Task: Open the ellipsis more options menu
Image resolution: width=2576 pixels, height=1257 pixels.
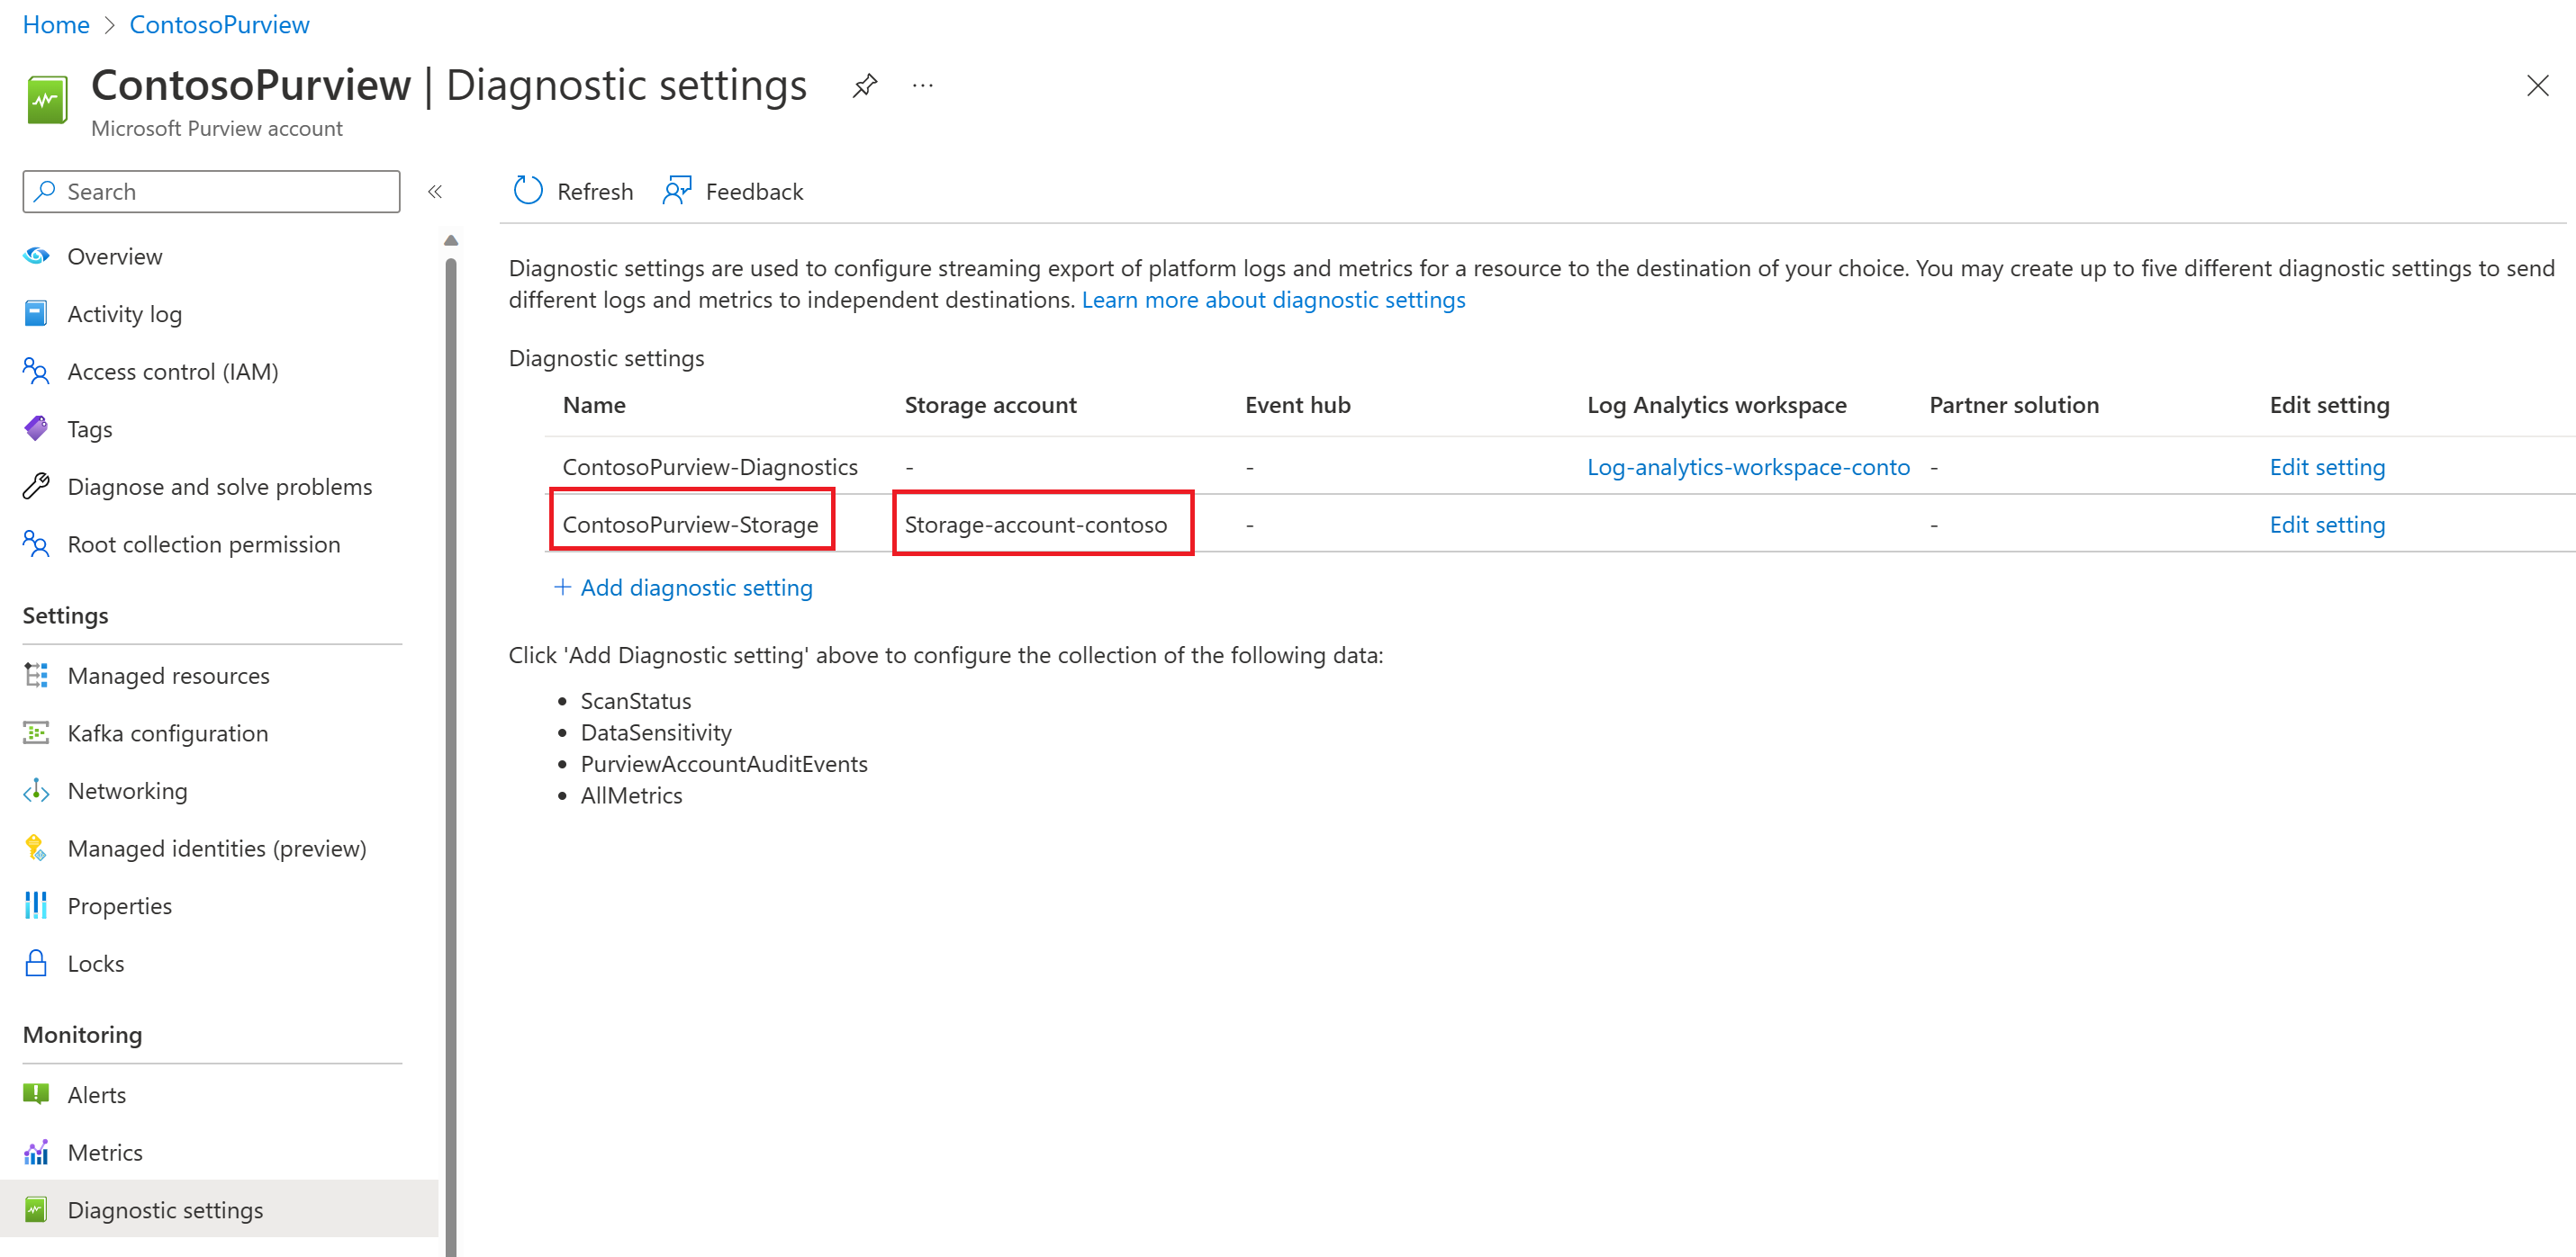Action: pyautogui.click(x=922, y=86)
